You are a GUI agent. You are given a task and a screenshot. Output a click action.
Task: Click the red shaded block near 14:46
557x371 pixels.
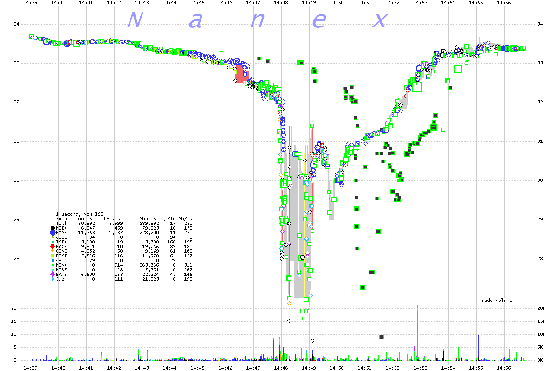tap(242, 74)
